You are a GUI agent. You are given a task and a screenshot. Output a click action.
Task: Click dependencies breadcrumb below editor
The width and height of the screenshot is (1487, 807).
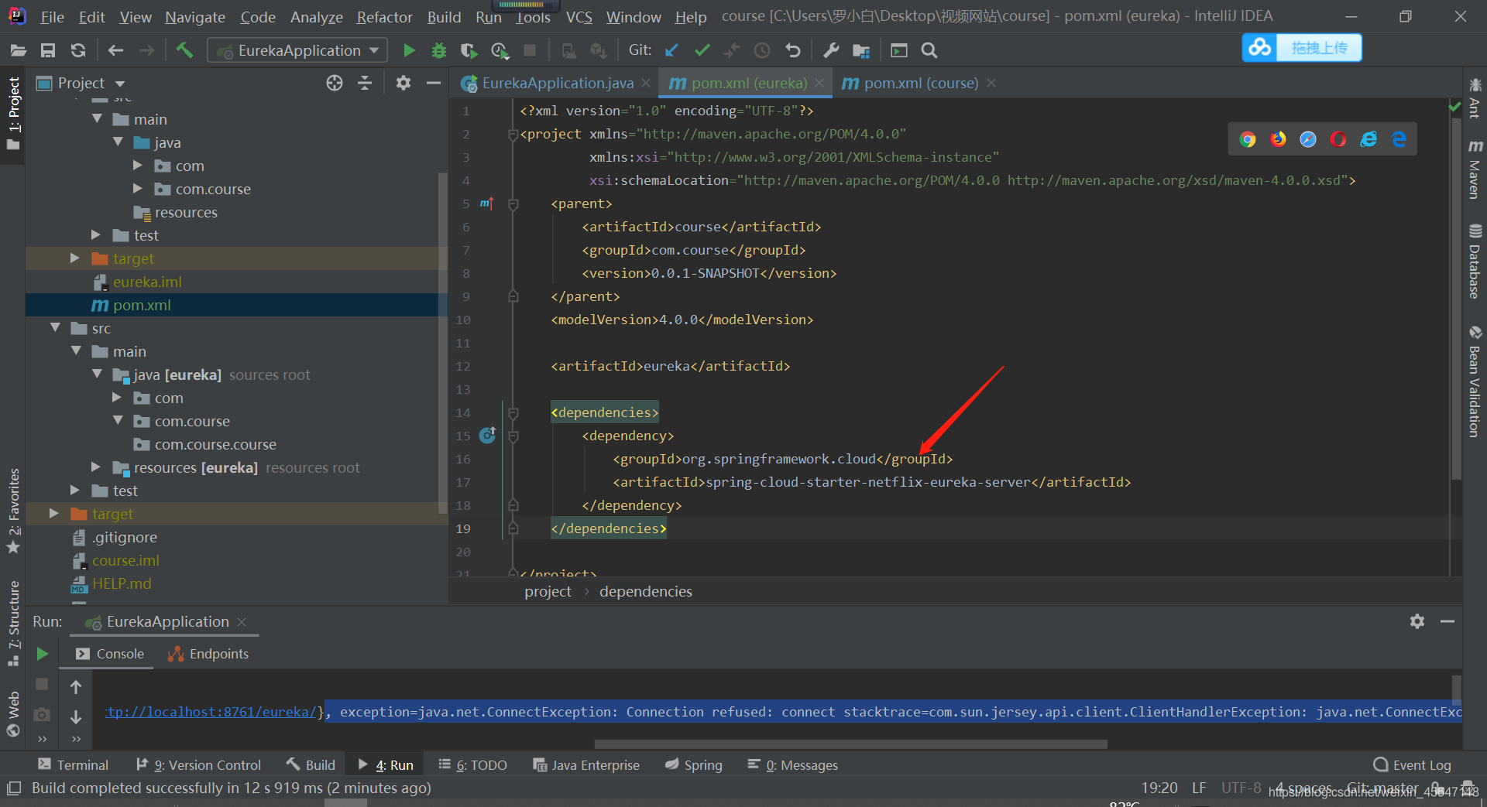pyautogui.click(x=645, y=591)
